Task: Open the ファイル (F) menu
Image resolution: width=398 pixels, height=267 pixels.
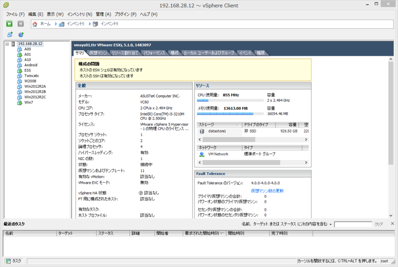Action: pyautogui.click(x=15, y=14)
